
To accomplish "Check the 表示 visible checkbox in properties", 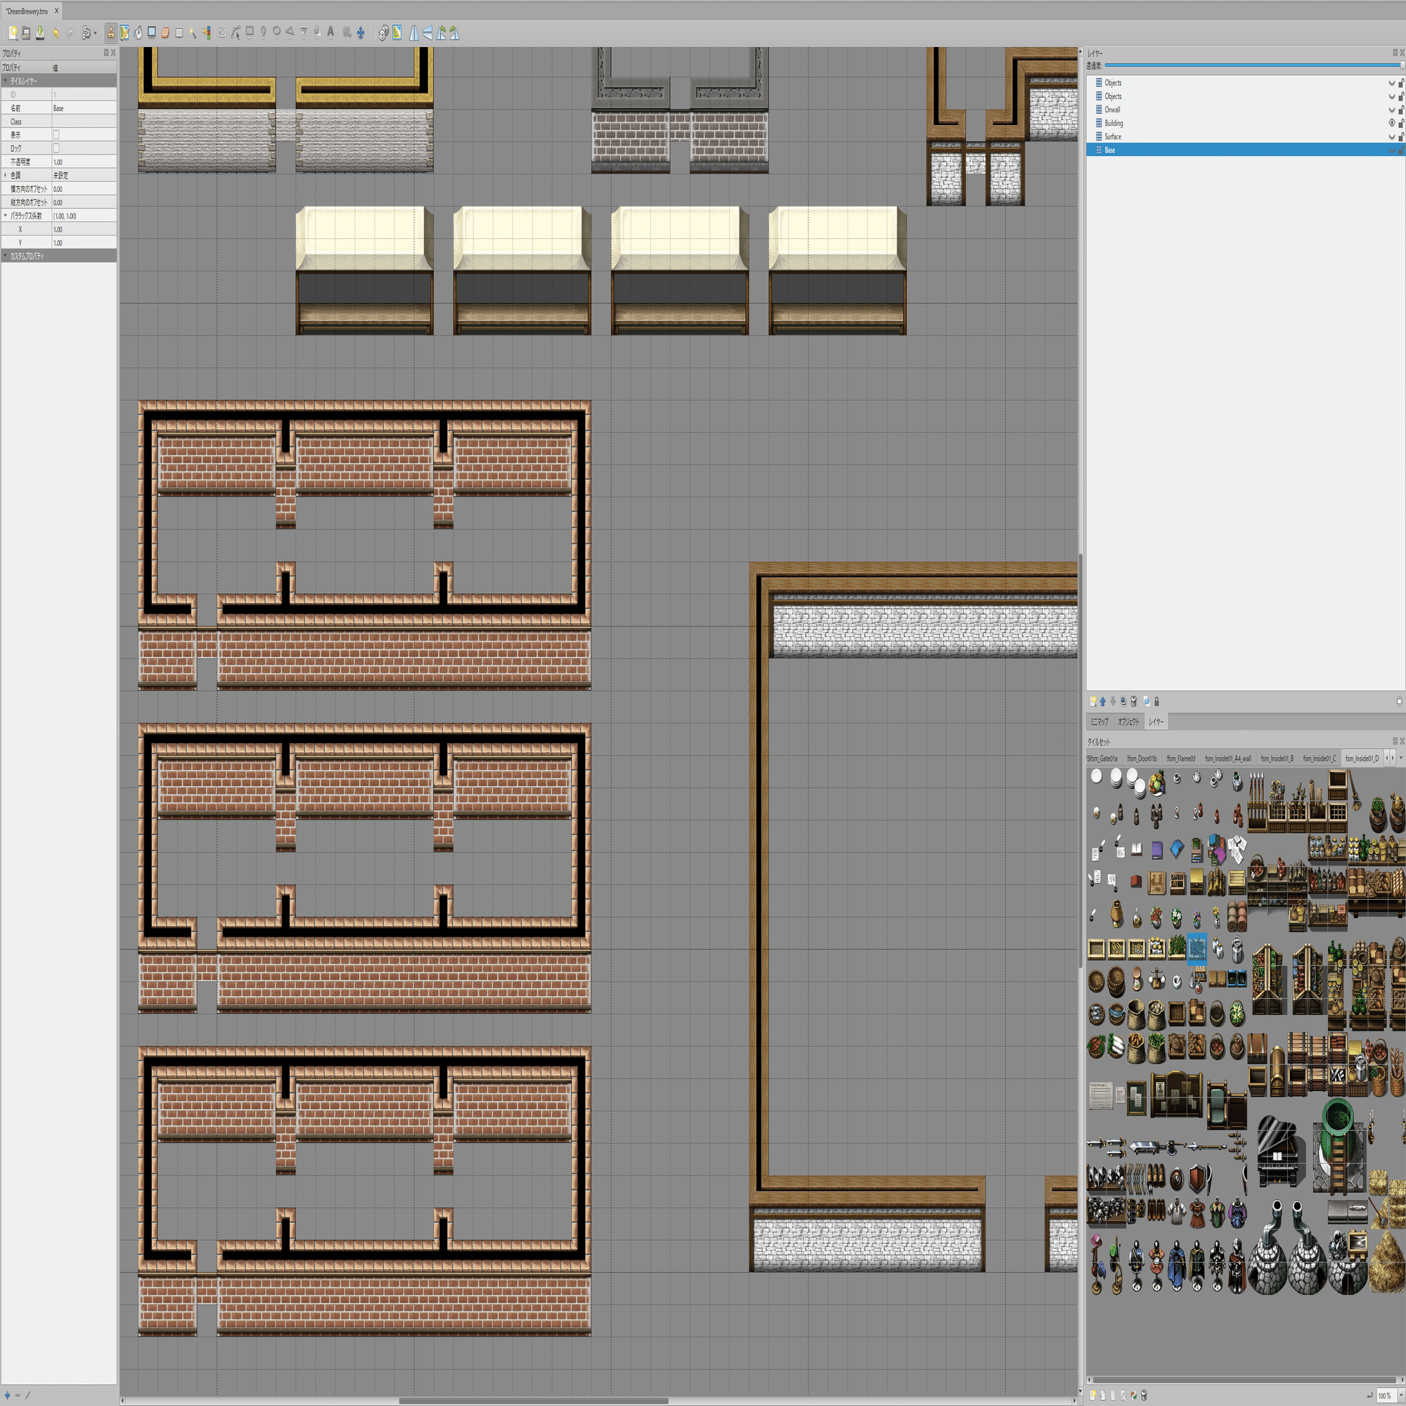I will 56,135.
